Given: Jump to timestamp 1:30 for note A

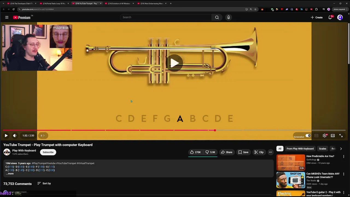Looking at the screenshot, I should point(11,170).
